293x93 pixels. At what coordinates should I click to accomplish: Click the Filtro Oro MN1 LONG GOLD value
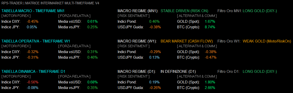click(260, 11)
